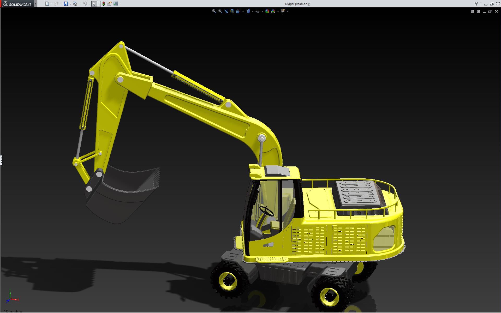Viewport: 501px width, 313px height.
Task: Click Apply Scene icon
Action: (273, 11)
